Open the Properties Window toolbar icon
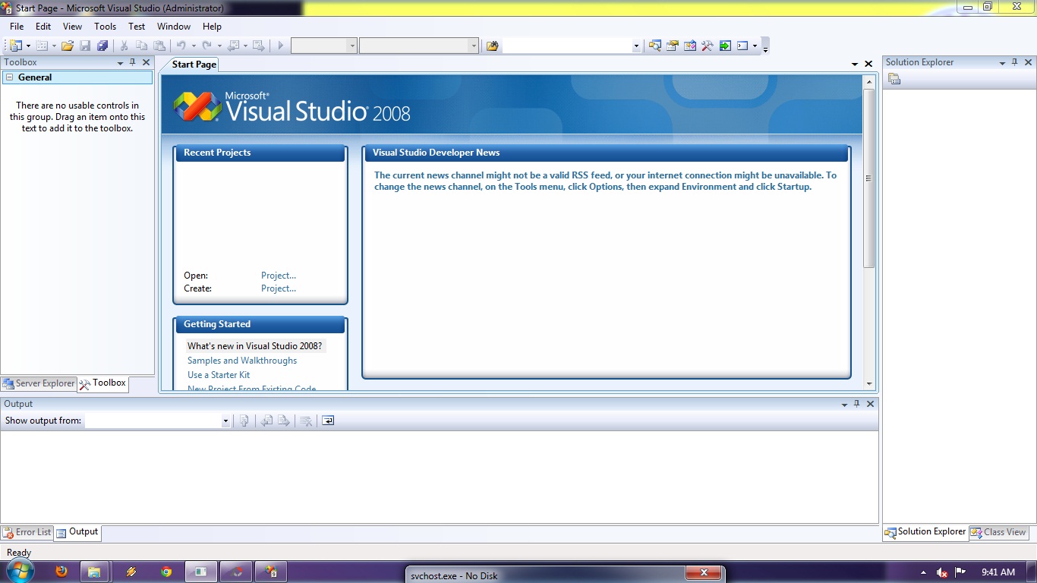Viewport: 1037px width, 583px height. [x=672, y=46]
